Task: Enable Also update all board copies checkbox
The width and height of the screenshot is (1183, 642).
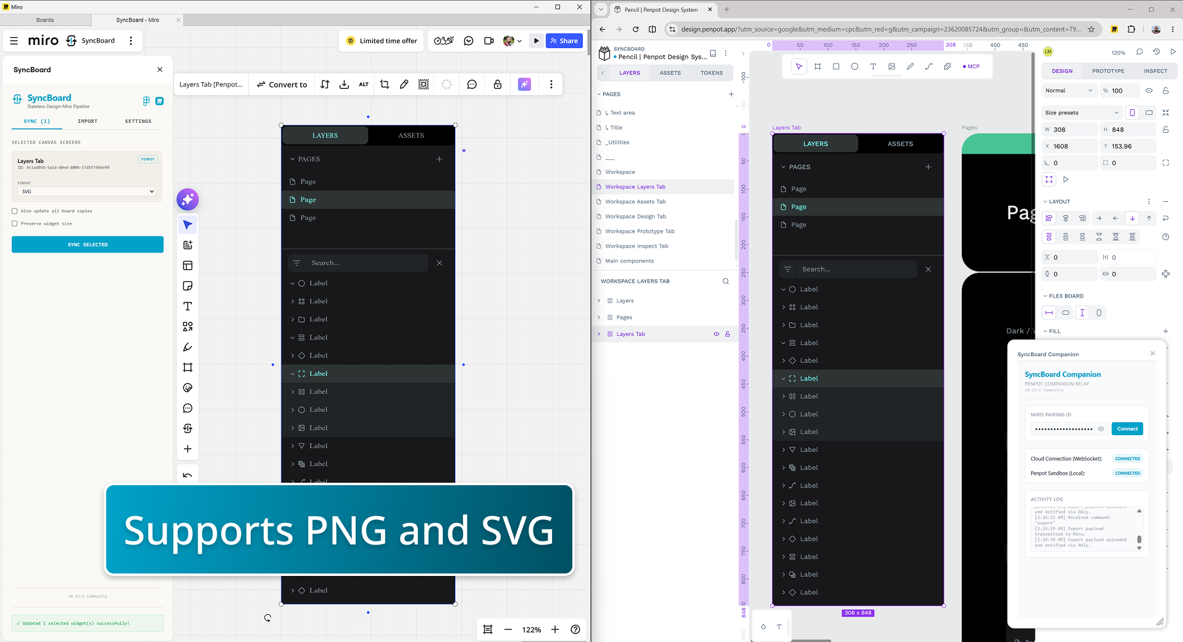Action: pyautogui.click(x=15, y=211)
